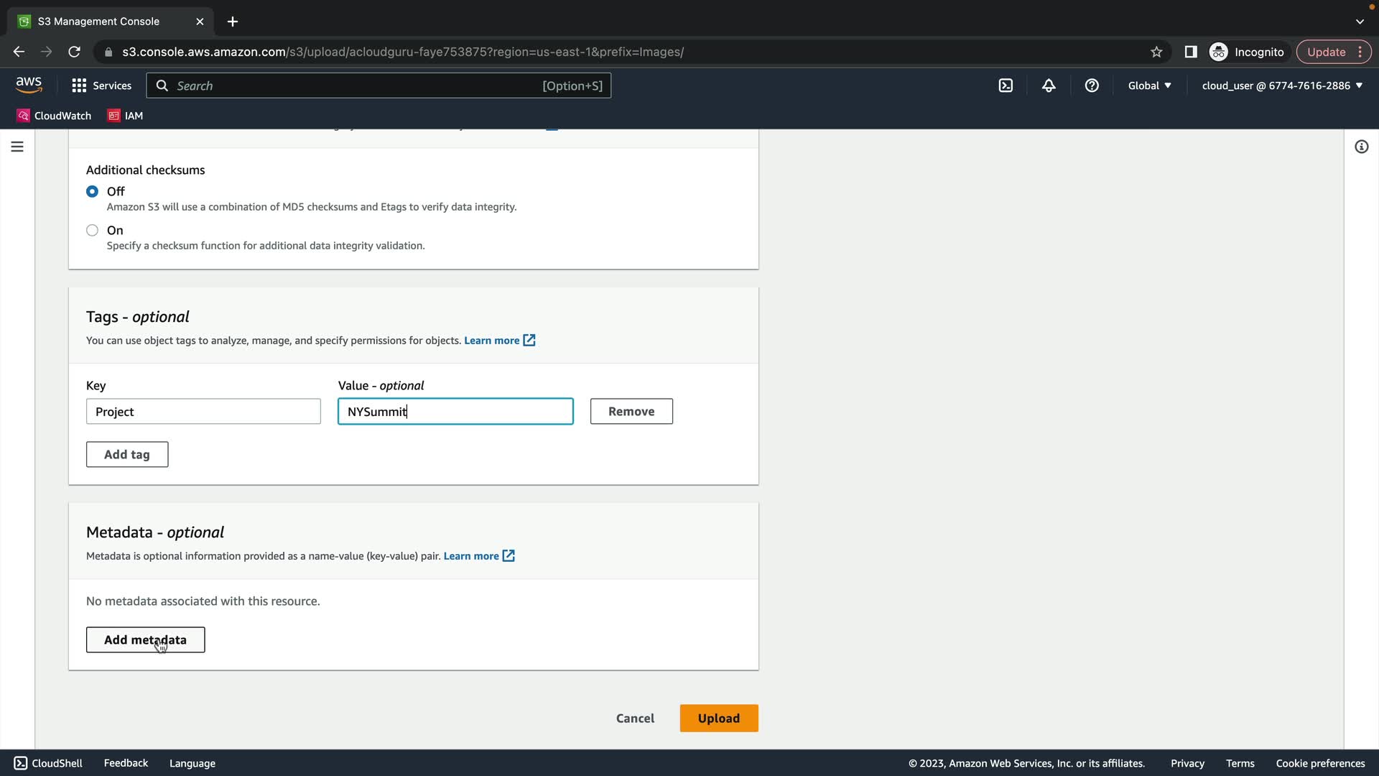
Task: Expand the left hamburger navigation menu
Action: (17, 147)
